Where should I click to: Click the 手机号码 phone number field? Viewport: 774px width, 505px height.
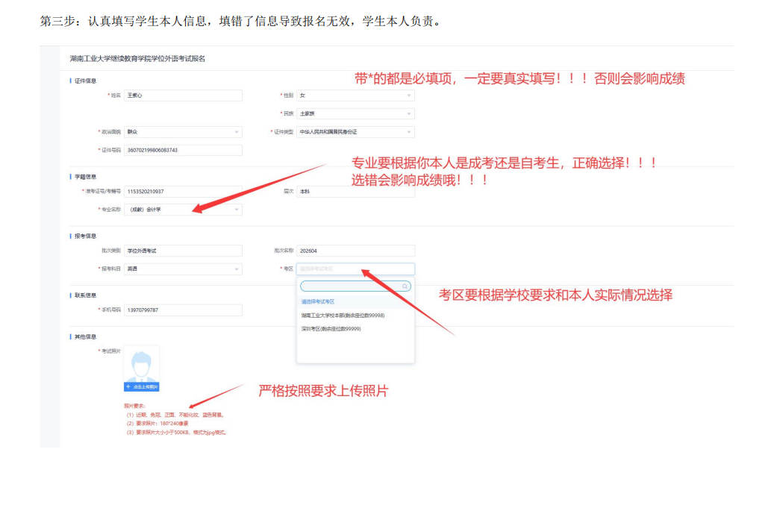[x=183, y=310]
